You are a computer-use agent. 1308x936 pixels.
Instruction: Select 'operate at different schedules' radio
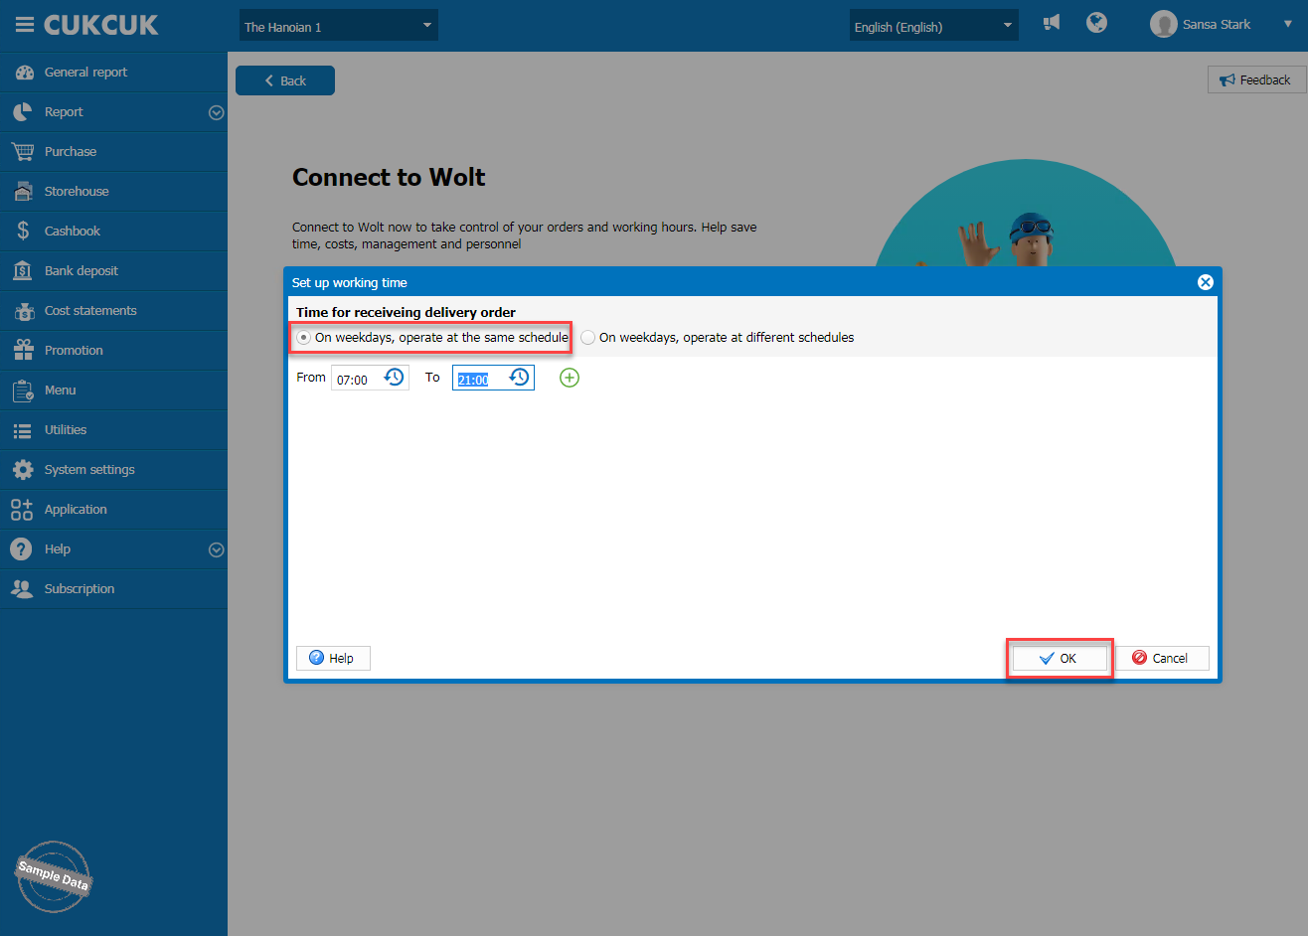588,338
